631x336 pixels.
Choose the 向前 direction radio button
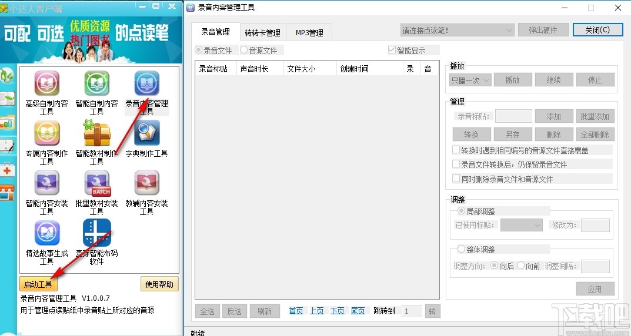click(520, 266)
